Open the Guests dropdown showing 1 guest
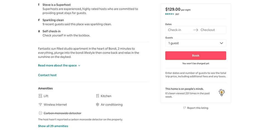This screenshot has height=131, width=268. click(196, 43)
